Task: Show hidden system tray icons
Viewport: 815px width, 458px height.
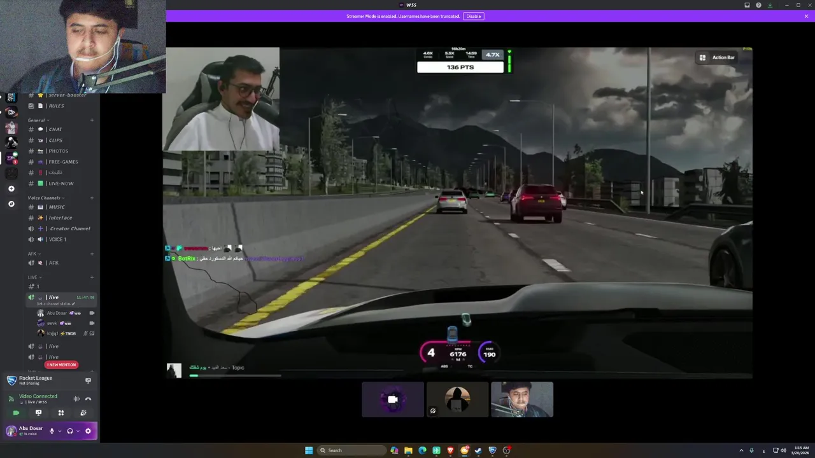Action: coord(741,450)
